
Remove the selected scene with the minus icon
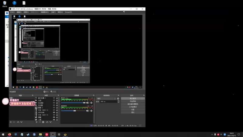point(14,122)
